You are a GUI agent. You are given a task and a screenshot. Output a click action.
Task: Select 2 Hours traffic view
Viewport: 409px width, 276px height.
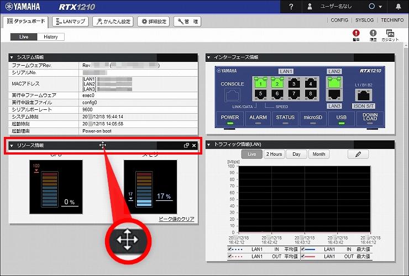click(x=274, y=155)
